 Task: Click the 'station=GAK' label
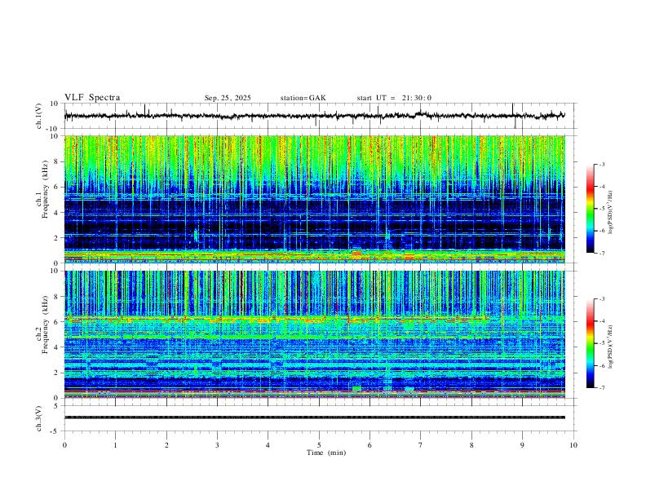[303, 98]
